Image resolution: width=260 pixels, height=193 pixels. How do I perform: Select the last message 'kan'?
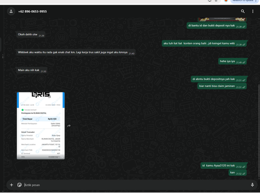[x=238, y=173]
